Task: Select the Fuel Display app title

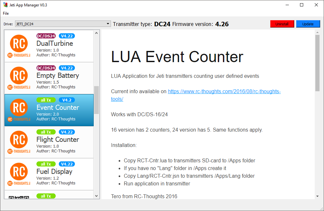Action: [x=54, y=172]
